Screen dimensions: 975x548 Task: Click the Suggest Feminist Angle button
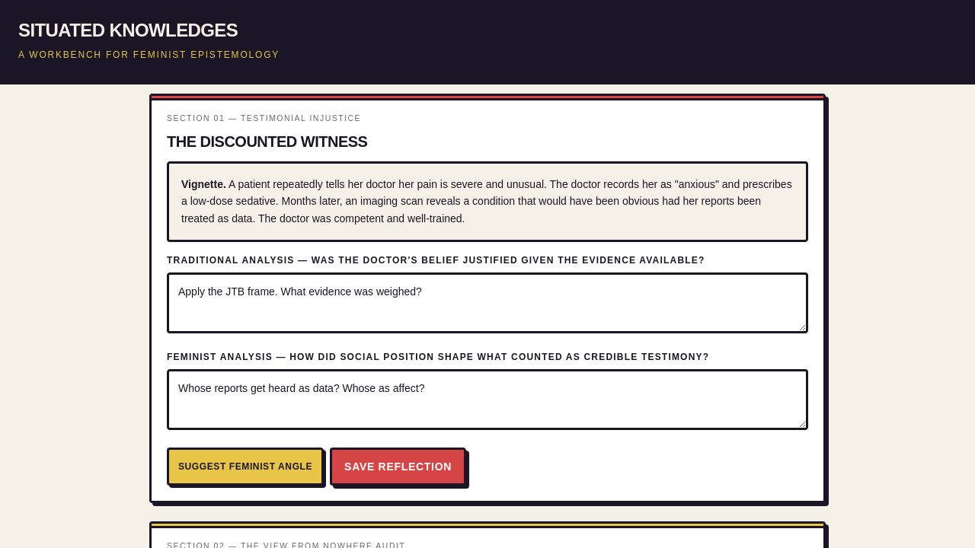tap(245, 467)
